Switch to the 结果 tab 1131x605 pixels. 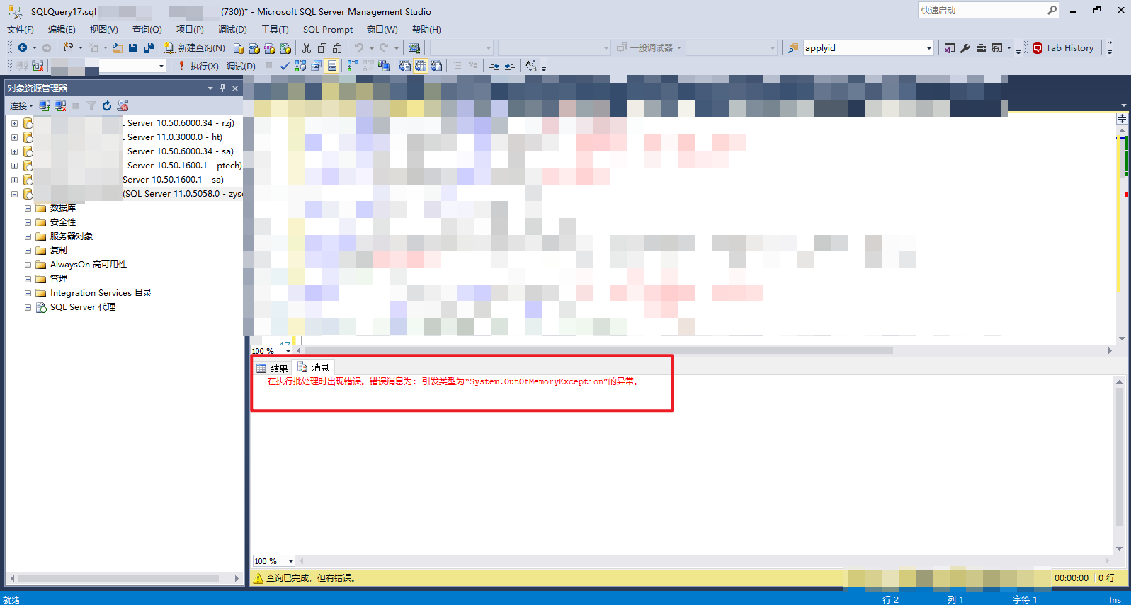coord(273,368)
